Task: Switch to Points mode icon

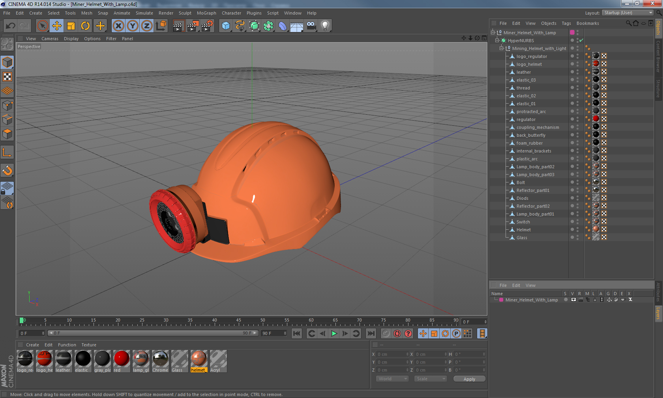Action: (x=7, y=105)
